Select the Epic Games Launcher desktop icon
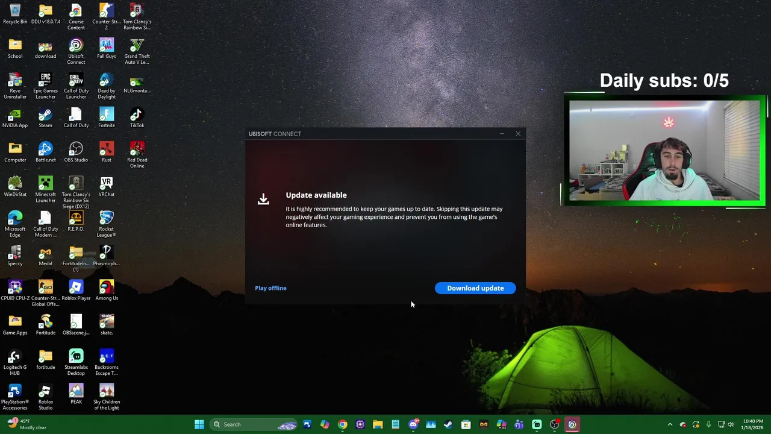Viewport: 771px width, 434px height. tap(45, 86)
